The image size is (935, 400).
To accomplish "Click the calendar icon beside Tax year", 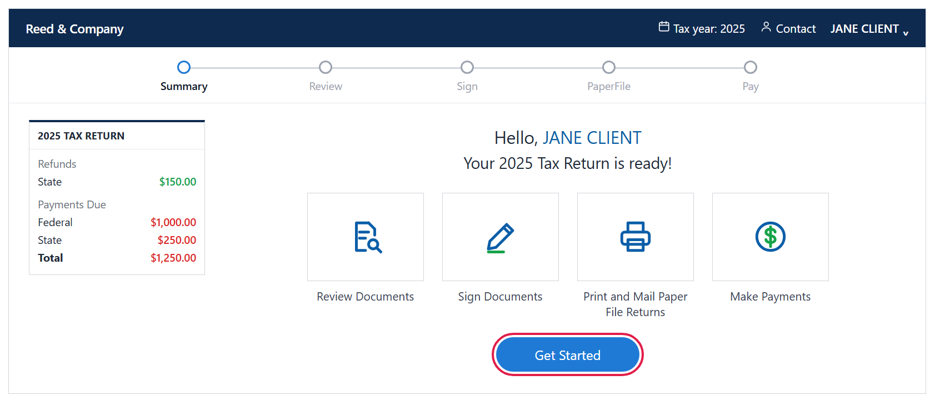I will point(664,27).
